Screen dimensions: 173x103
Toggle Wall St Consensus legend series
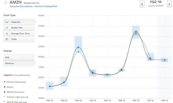pos(16,92)
